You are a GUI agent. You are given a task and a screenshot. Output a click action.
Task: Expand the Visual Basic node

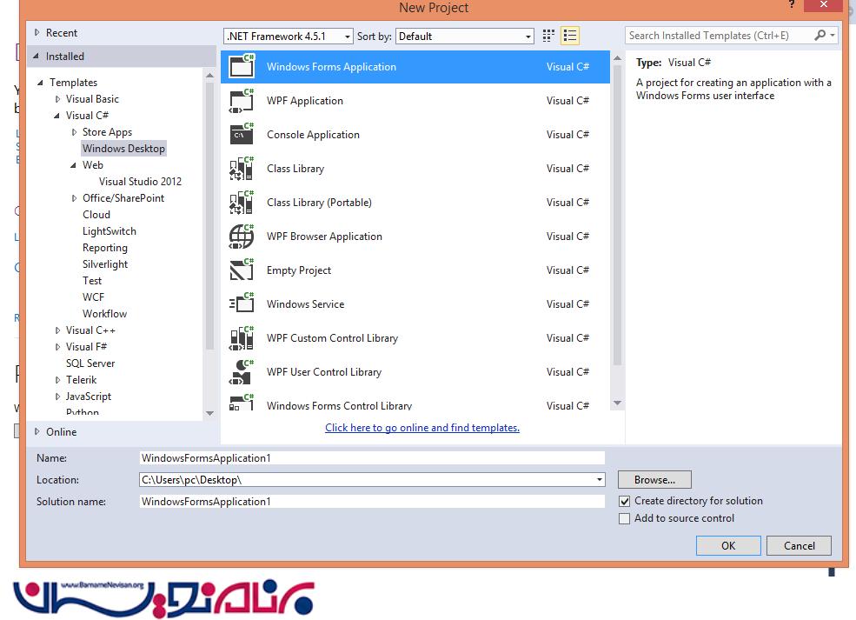(x=57, y=99)
